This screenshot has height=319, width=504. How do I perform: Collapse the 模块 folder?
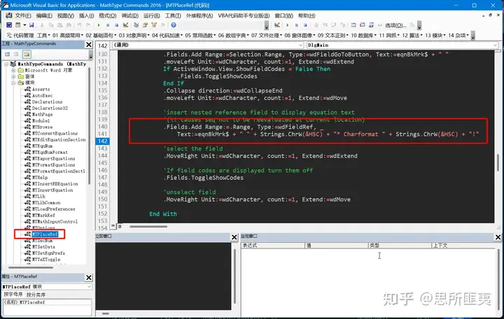coord(13,83)
